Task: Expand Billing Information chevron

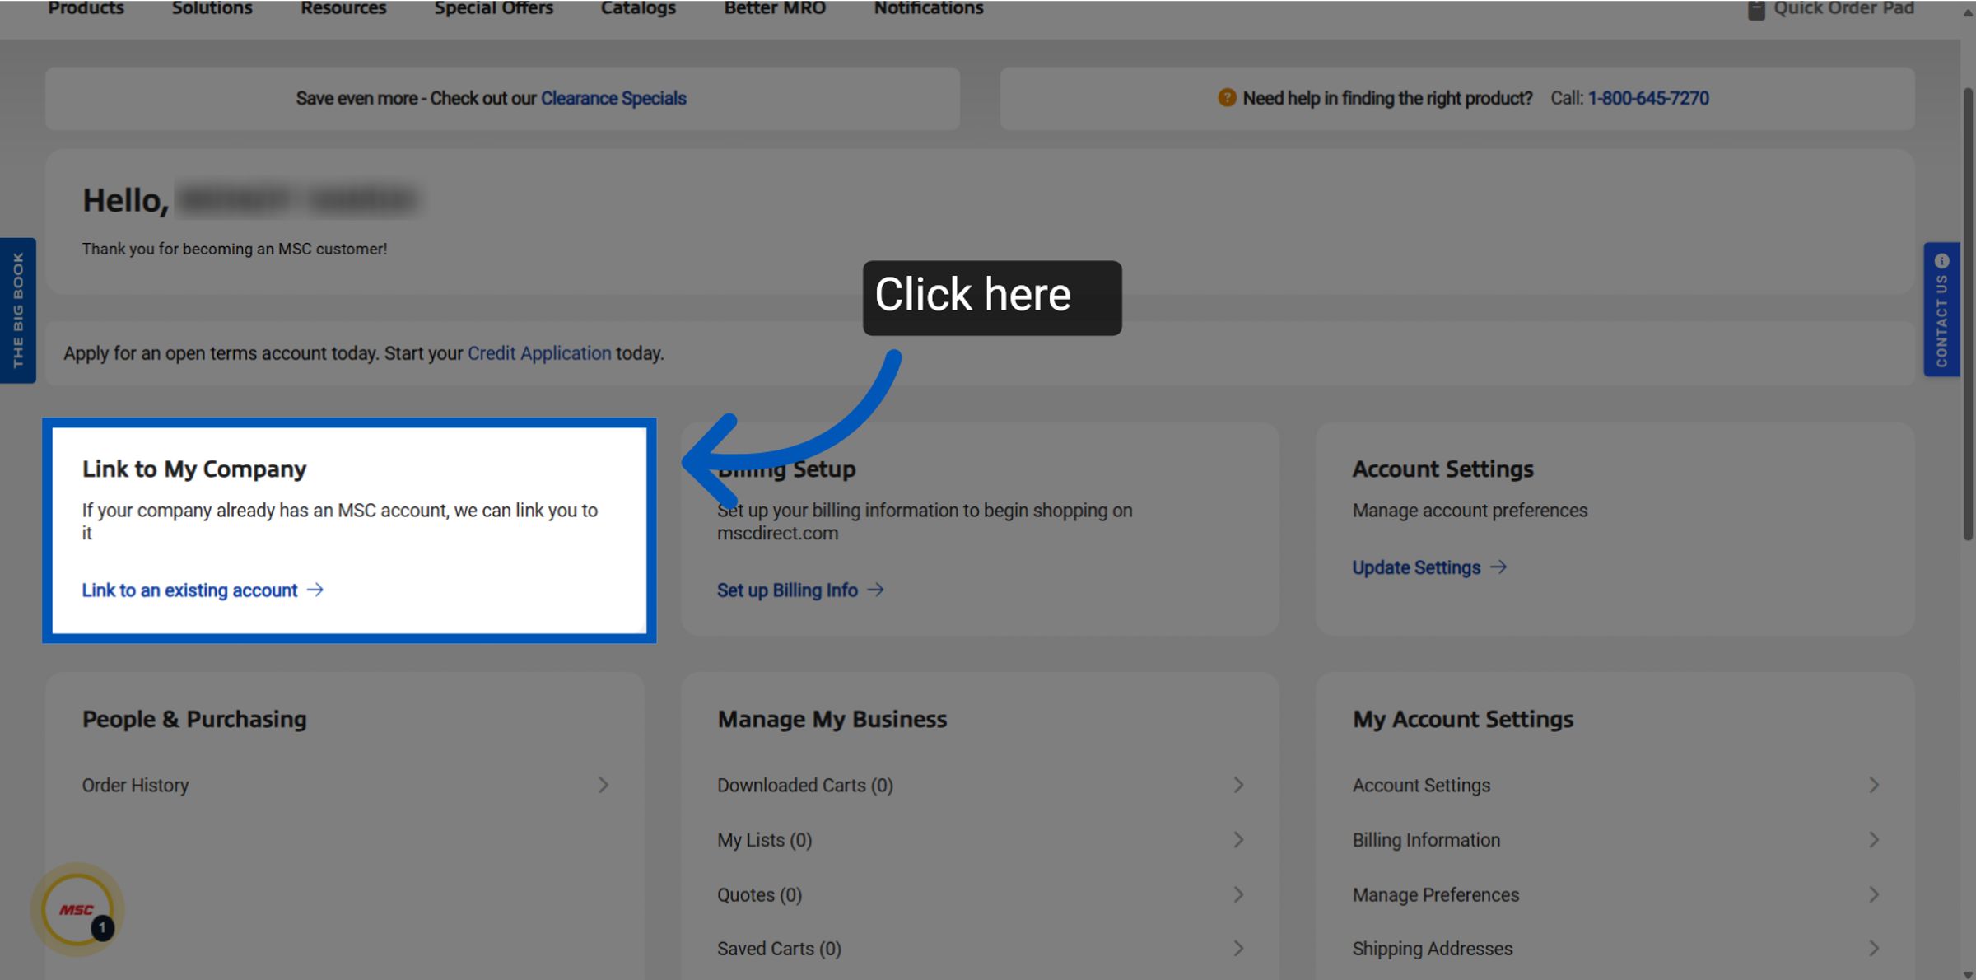Action: (1874, 840)
